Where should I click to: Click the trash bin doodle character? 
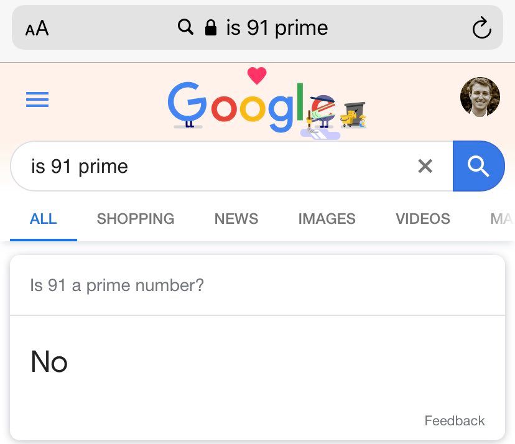click(x=355, y=114)
